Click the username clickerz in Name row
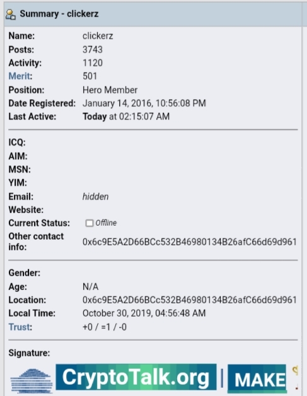This screenshot has height=396, width=307. [98, 36]
